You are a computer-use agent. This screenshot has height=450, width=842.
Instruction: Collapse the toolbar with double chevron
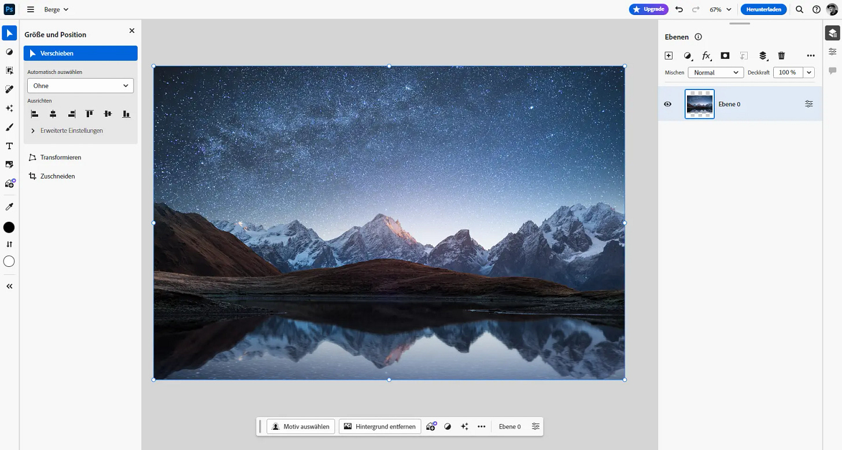(x=9, y=286)
